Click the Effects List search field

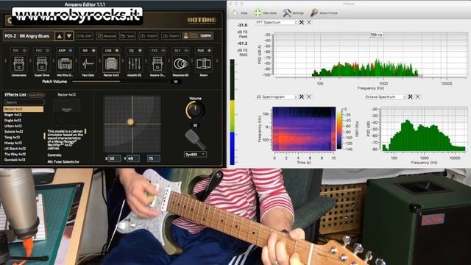click(x=24, y=102)
